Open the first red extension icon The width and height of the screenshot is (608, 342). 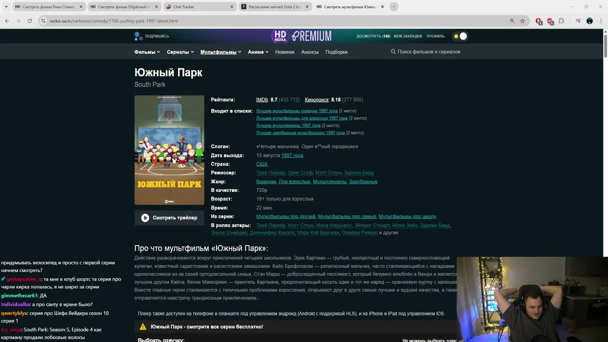coord(539,21)
